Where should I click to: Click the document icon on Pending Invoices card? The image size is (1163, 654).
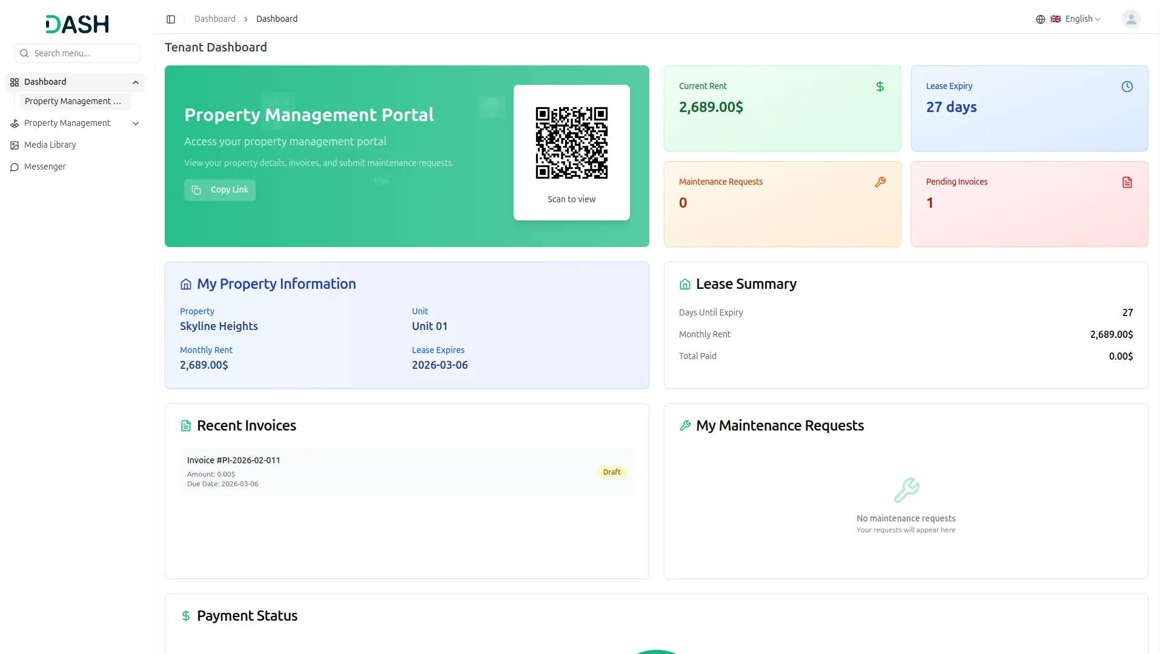coord(1127,182)
